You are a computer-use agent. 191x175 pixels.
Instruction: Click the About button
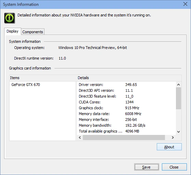tap(169, 147)
